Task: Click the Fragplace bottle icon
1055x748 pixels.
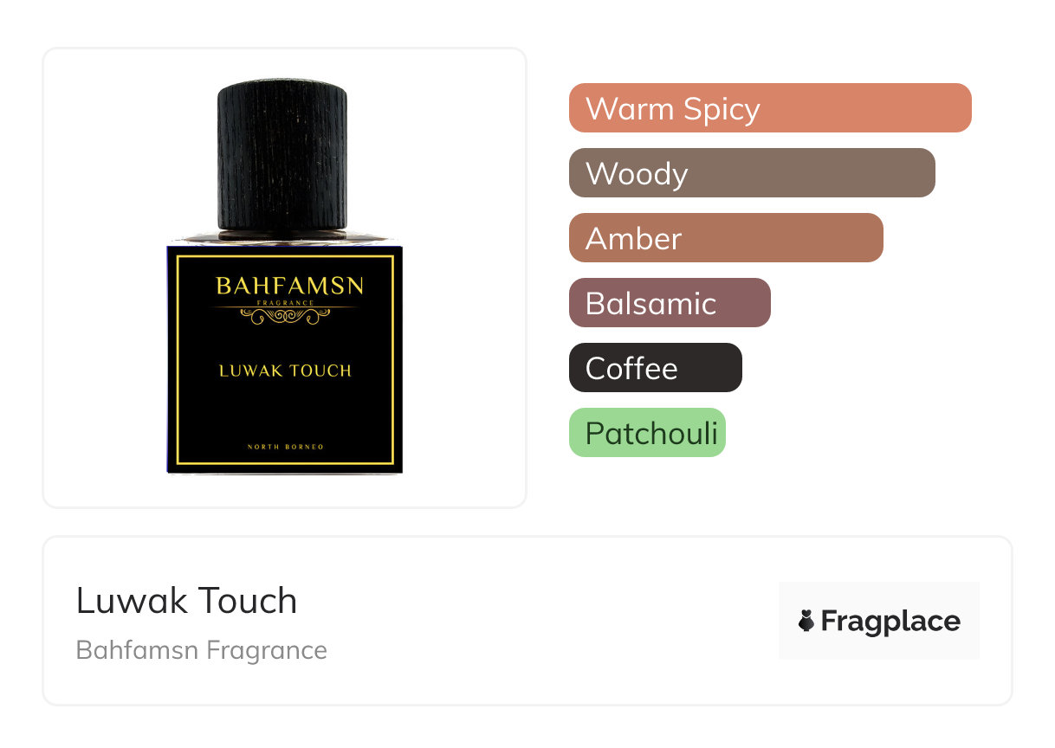Action: 806,621
